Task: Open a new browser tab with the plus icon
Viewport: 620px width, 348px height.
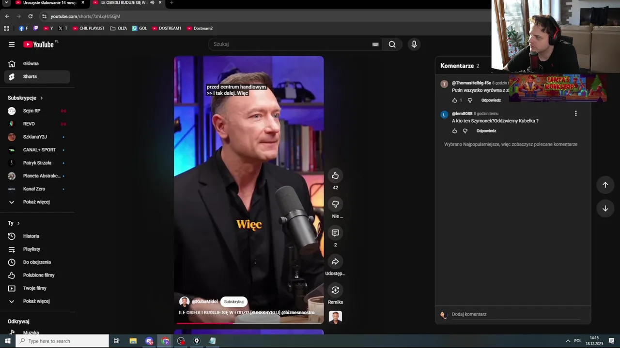Action: [x=171, y=2]
